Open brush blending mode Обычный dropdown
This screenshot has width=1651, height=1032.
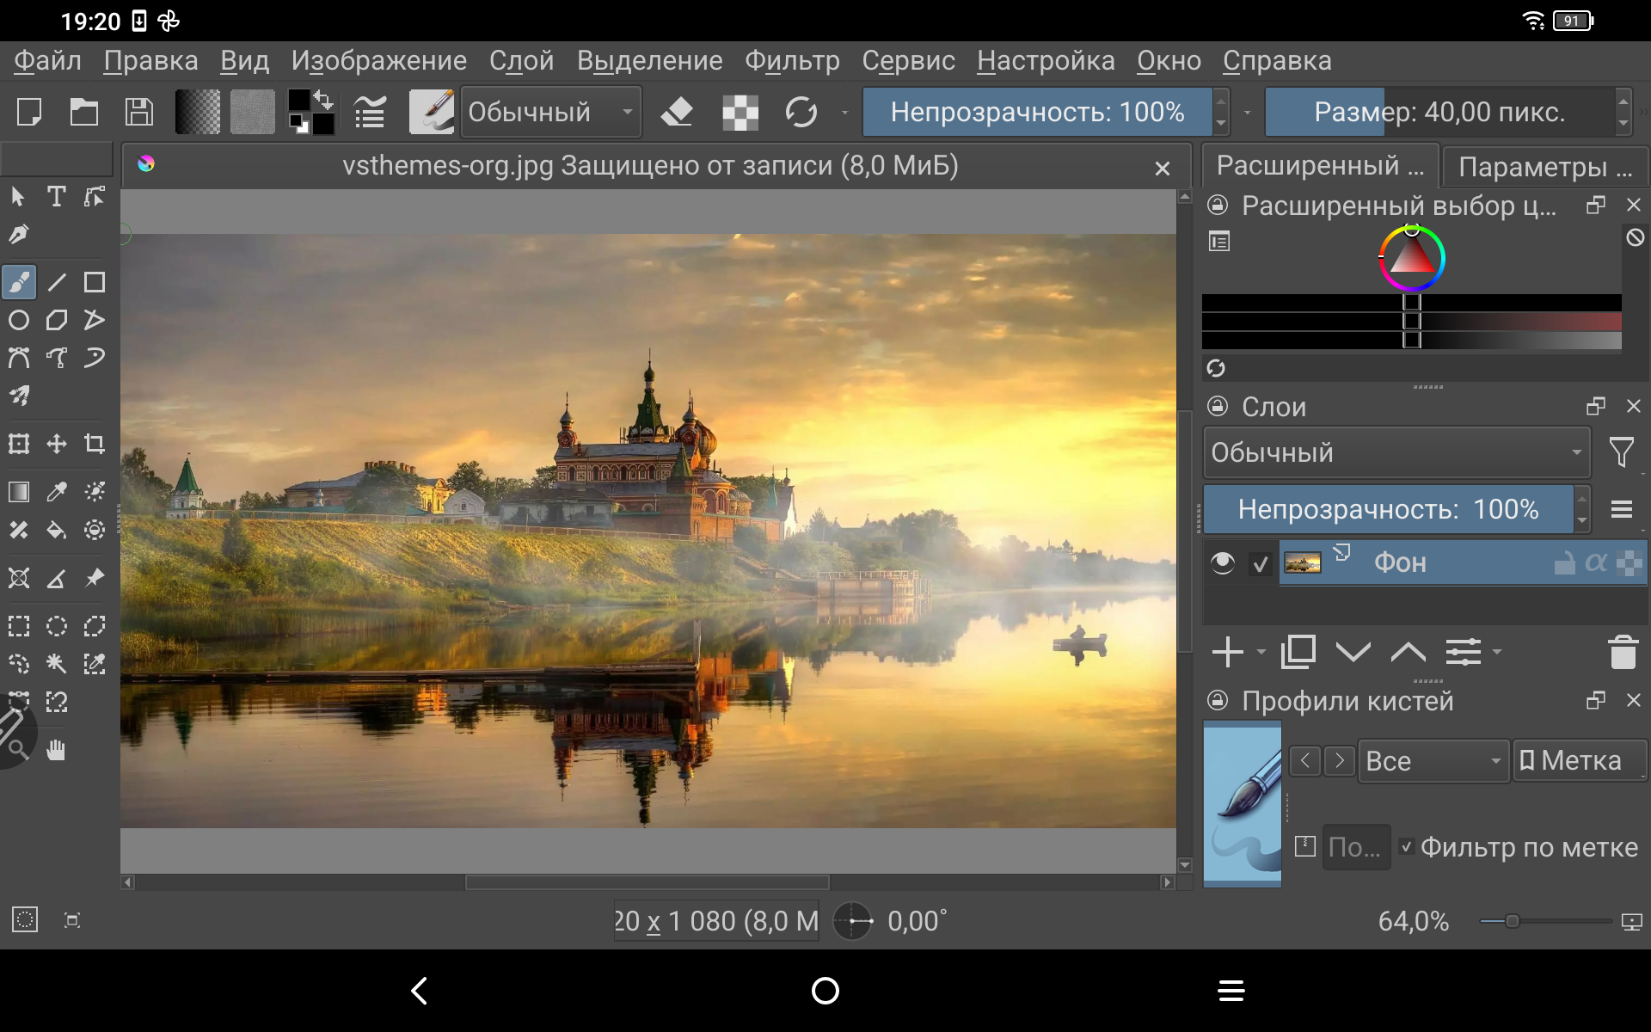tap(550, 112)
